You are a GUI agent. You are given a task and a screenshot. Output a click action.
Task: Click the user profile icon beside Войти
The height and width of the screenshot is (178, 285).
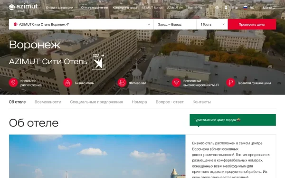(x=226, y=8)
